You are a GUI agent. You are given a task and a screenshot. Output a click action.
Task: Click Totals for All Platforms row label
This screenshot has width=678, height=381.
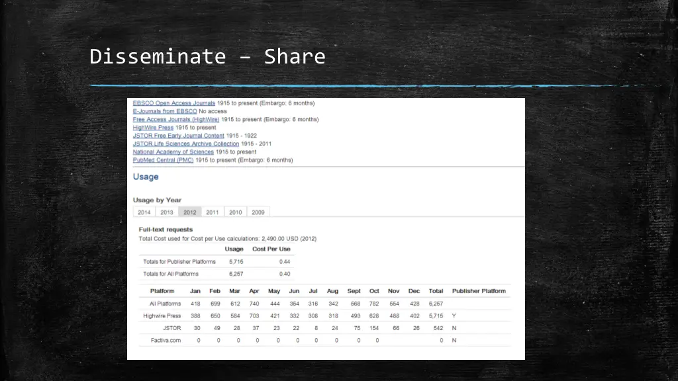(x=171, y=274)
